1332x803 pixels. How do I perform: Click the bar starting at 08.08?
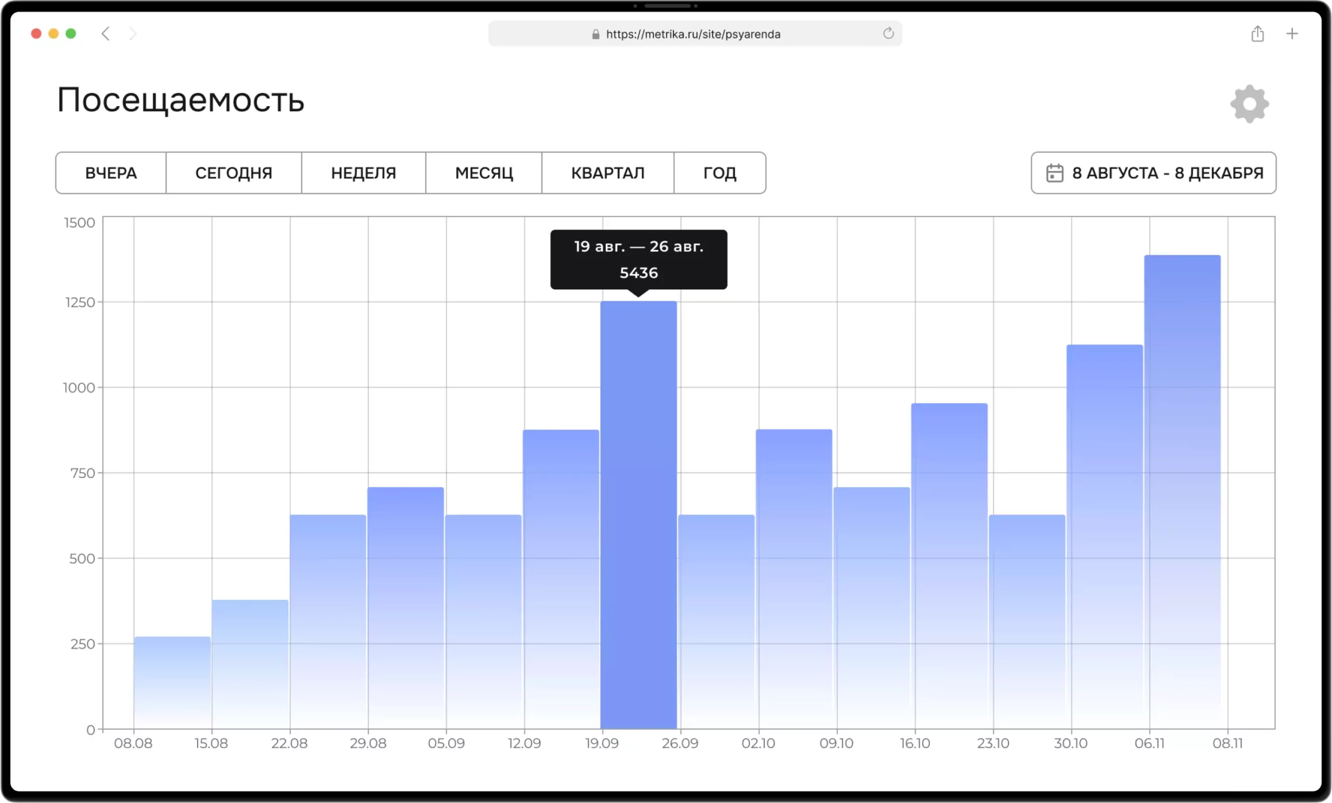pyautogui.click(x=172, y=682)
